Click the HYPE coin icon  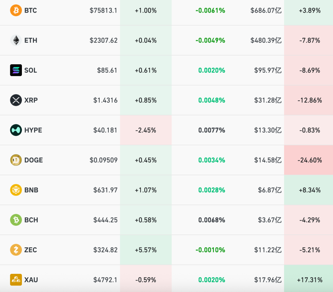click(x=16, y=130)
